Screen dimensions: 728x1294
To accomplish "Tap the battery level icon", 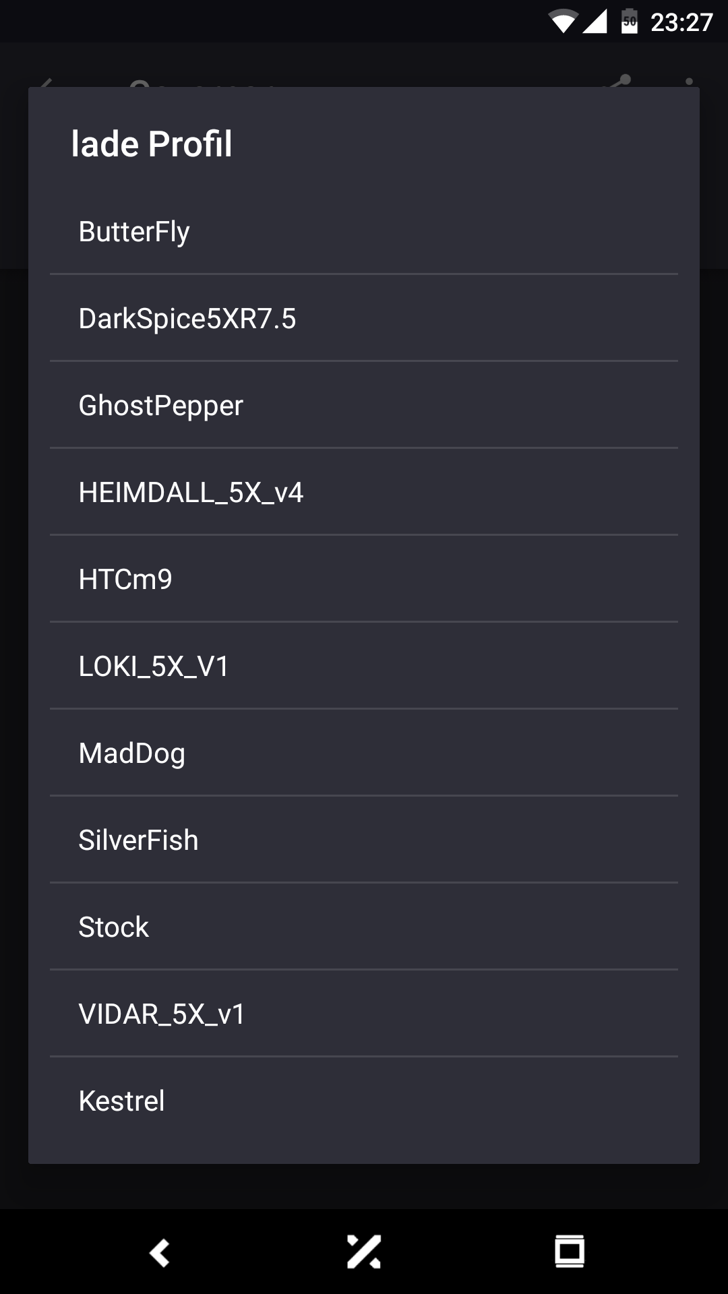I will point(630,22).
